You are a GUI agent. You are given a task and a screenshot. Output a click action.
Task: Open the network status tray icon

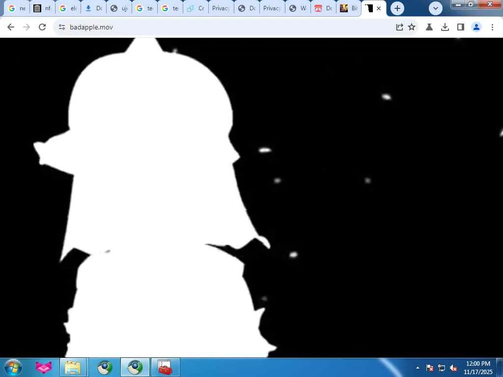click(x=442, y=368)
